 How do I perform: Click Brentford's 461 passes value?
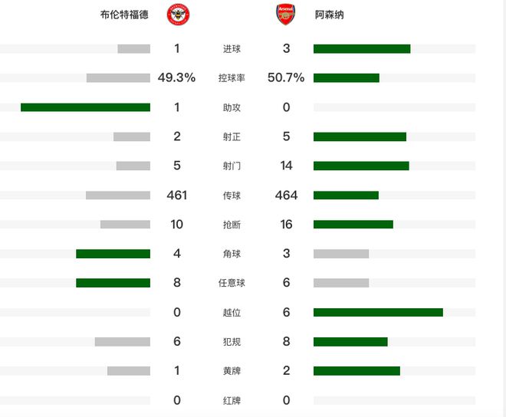click(176, 195)
